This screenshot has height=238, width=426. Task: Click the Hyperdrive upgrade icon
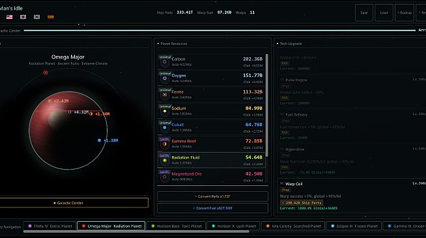[282, 149]
